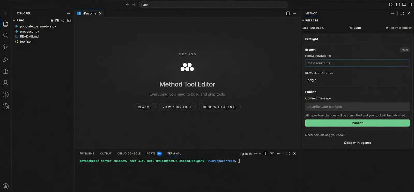The image size is (414, 192).
Task: Click the green Publish button
Action: click(x=357, y=123)
